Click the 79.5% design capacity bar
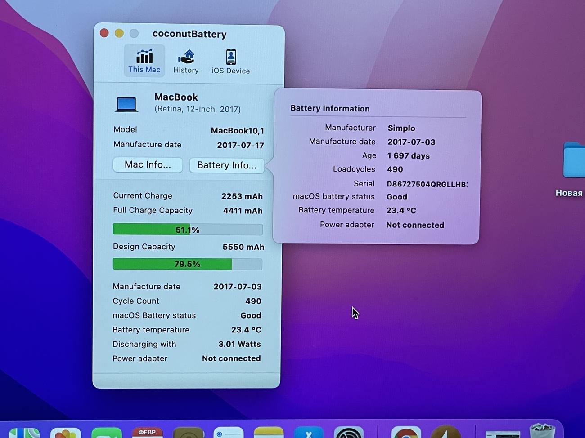The height and width of the screenshot is (438, 585). pos(187,264)
